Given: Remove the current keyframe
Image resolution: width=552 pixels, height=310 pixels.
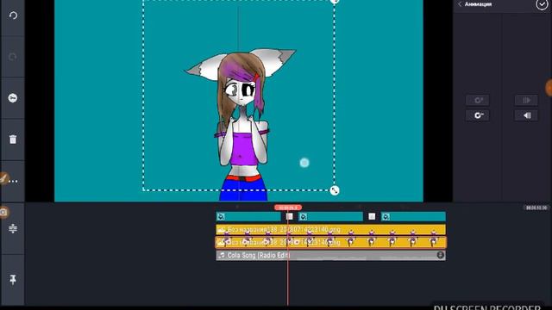Looking at the screenshot, I should click(477, 115).
